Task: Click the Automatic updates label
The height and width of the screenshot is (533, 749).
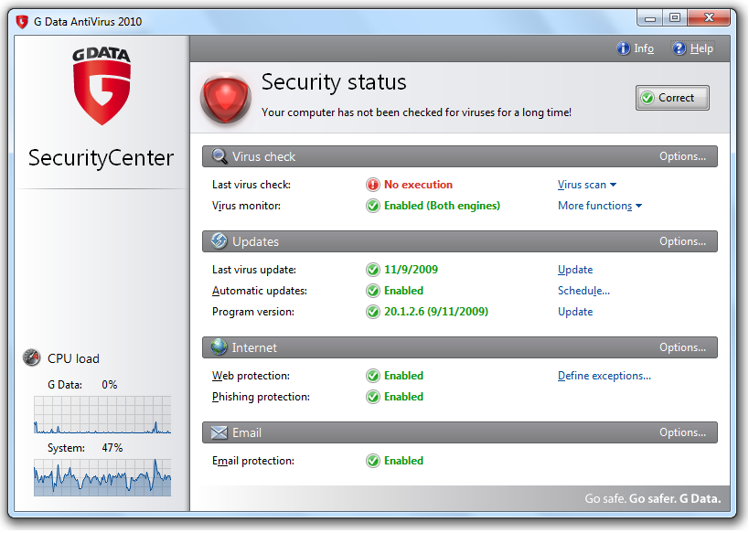Action: 260,291
